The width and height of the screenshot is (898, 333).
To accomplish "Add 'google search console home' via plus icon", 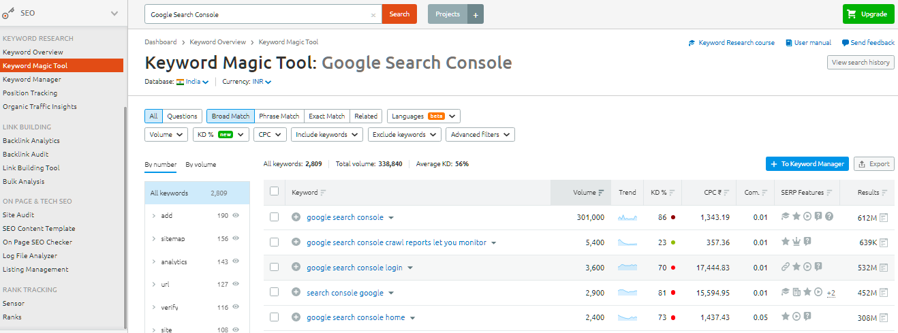I will click(x=296, y=317).
